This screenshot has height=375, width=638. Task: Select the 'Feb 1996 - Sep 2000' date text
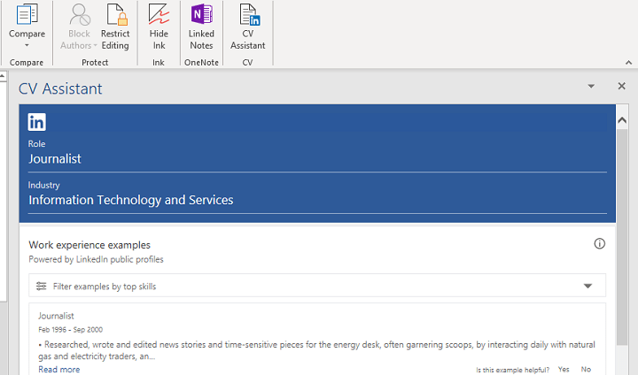(x=70, y=330)
